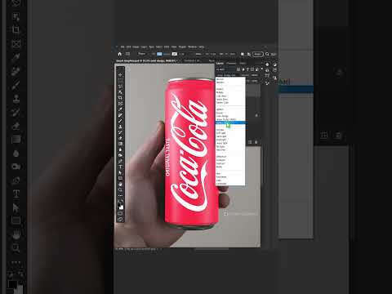Toggle the type layer filter icon
392x294 pixels.
(x=247, y=69)
